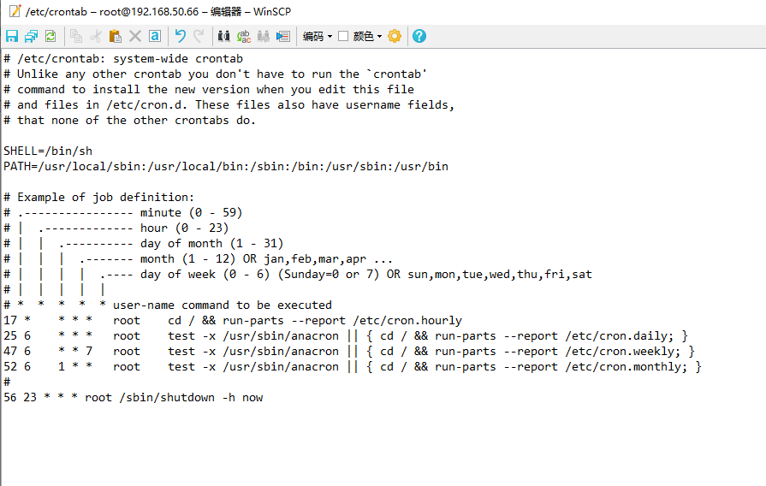
Task: Open editor preferences gear icon
Action: click(x=394, y=36)
